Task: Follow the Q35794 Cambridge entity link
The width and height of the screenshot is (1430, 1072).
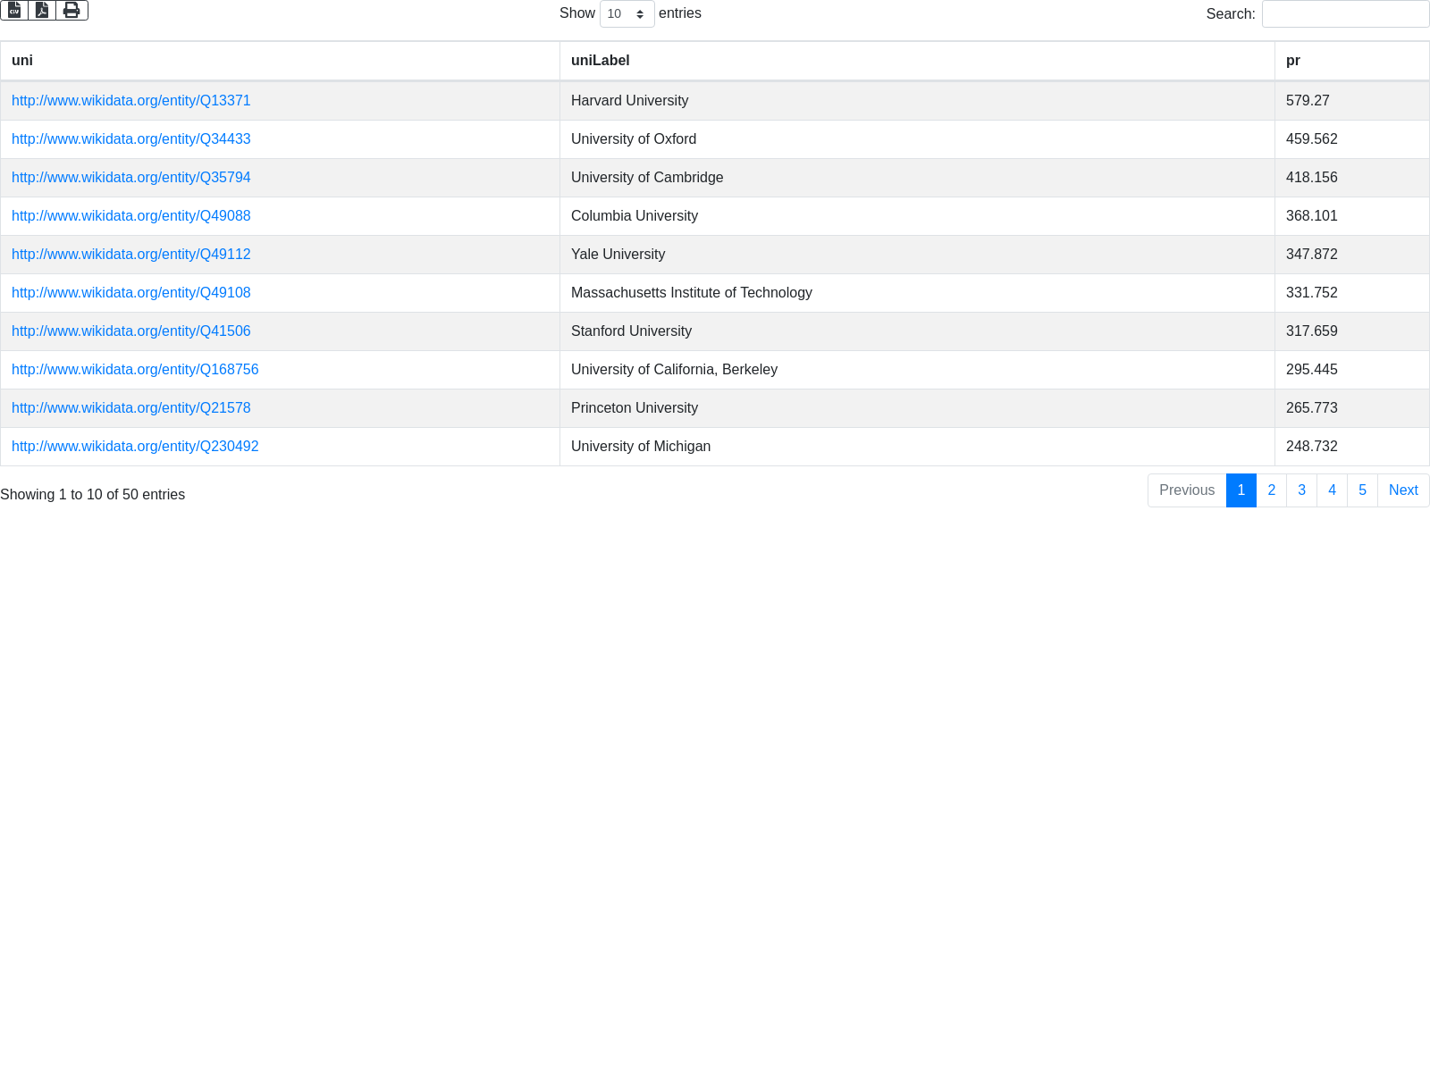Action: pos(130,178)
